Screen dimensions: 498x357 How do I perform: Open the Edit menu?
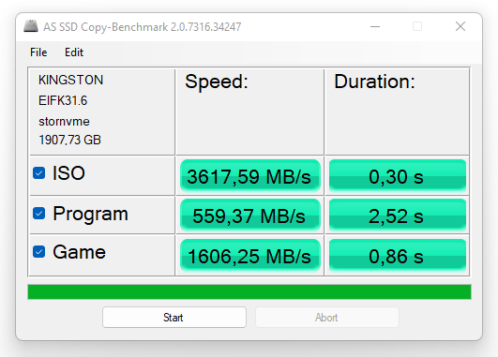coord(74,52)
